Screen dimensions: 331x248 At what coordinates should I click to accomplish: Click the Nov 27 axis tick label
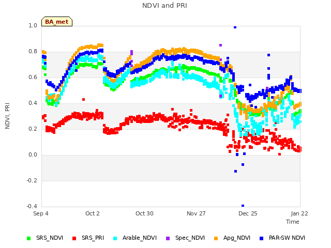196,213
